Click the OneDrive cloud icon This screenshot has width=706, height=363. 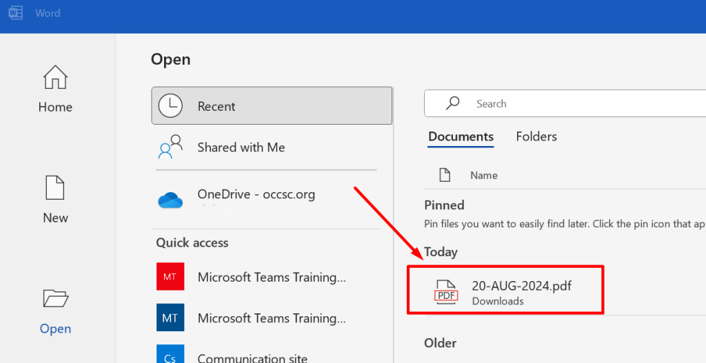(x=170, y=200)
